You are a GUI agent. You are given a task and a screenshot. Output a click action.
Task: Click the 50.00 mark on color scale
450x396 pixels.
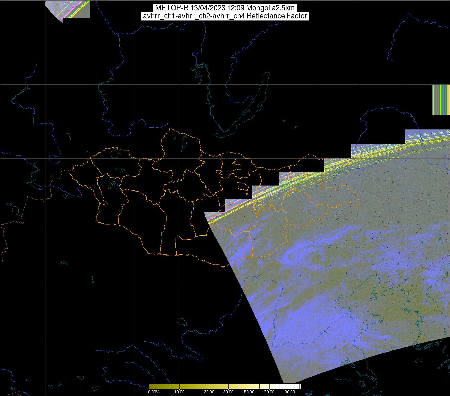249,392
